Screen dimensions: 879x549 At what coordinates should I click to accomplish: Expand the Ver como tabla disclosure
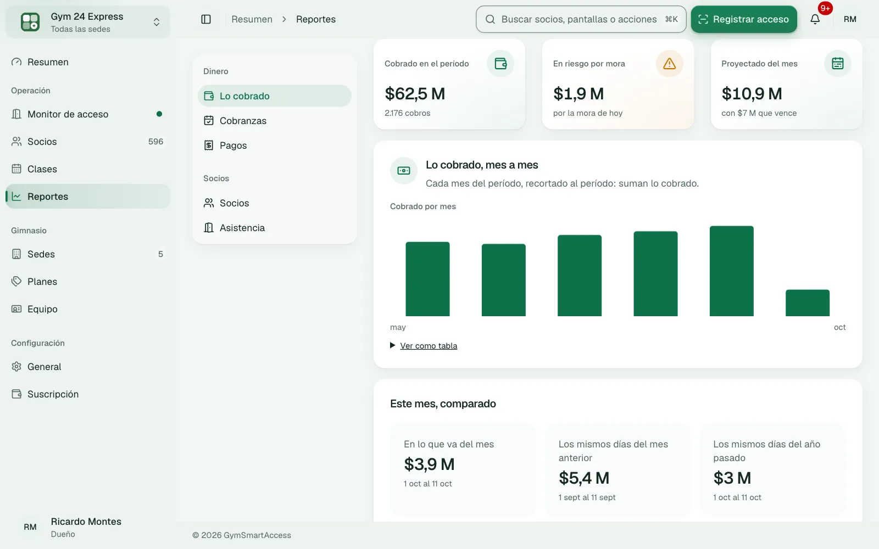424,346
